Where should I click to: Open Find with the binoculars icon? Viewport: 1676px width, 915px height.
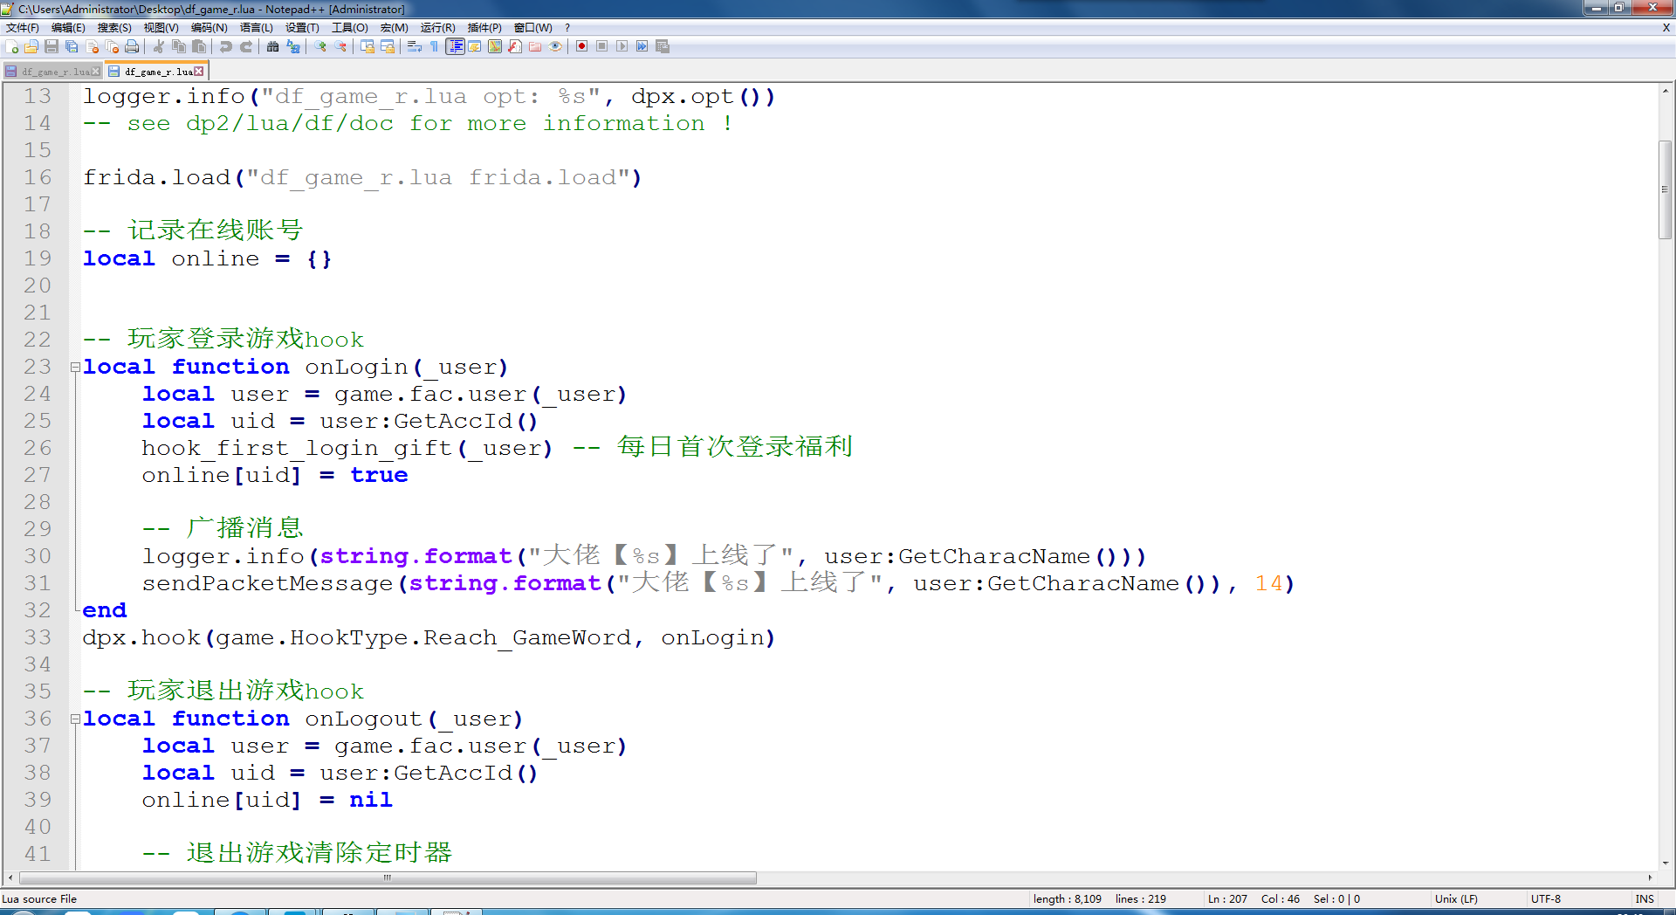tap(273, 46)
